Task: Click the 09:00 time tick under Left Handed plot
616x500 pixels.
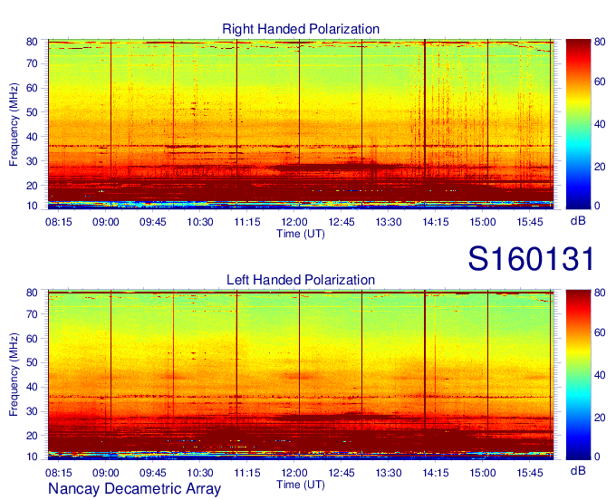Action: (106, 473)
